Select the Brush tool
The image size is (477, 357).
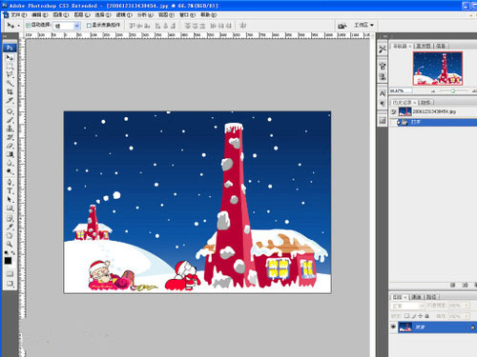10,121
